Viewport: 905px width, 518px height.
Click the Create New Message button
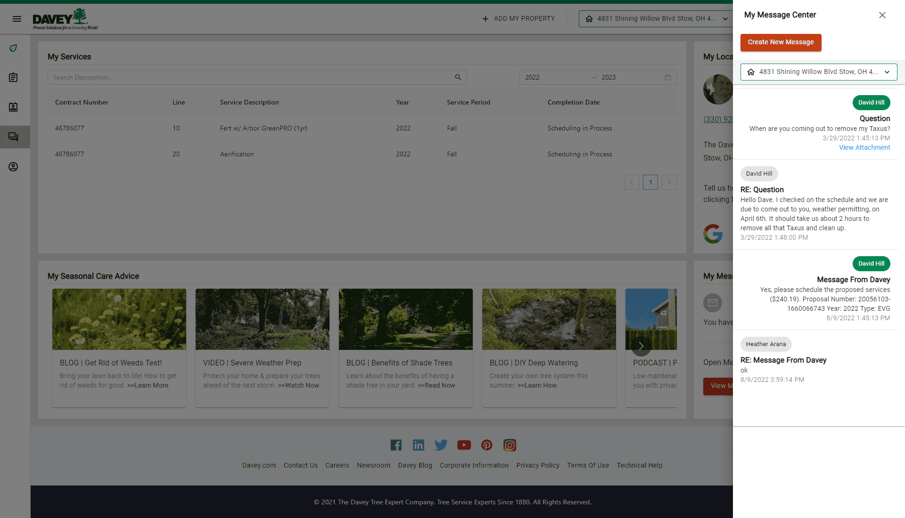pyautogui.click(x=781, y=42)
